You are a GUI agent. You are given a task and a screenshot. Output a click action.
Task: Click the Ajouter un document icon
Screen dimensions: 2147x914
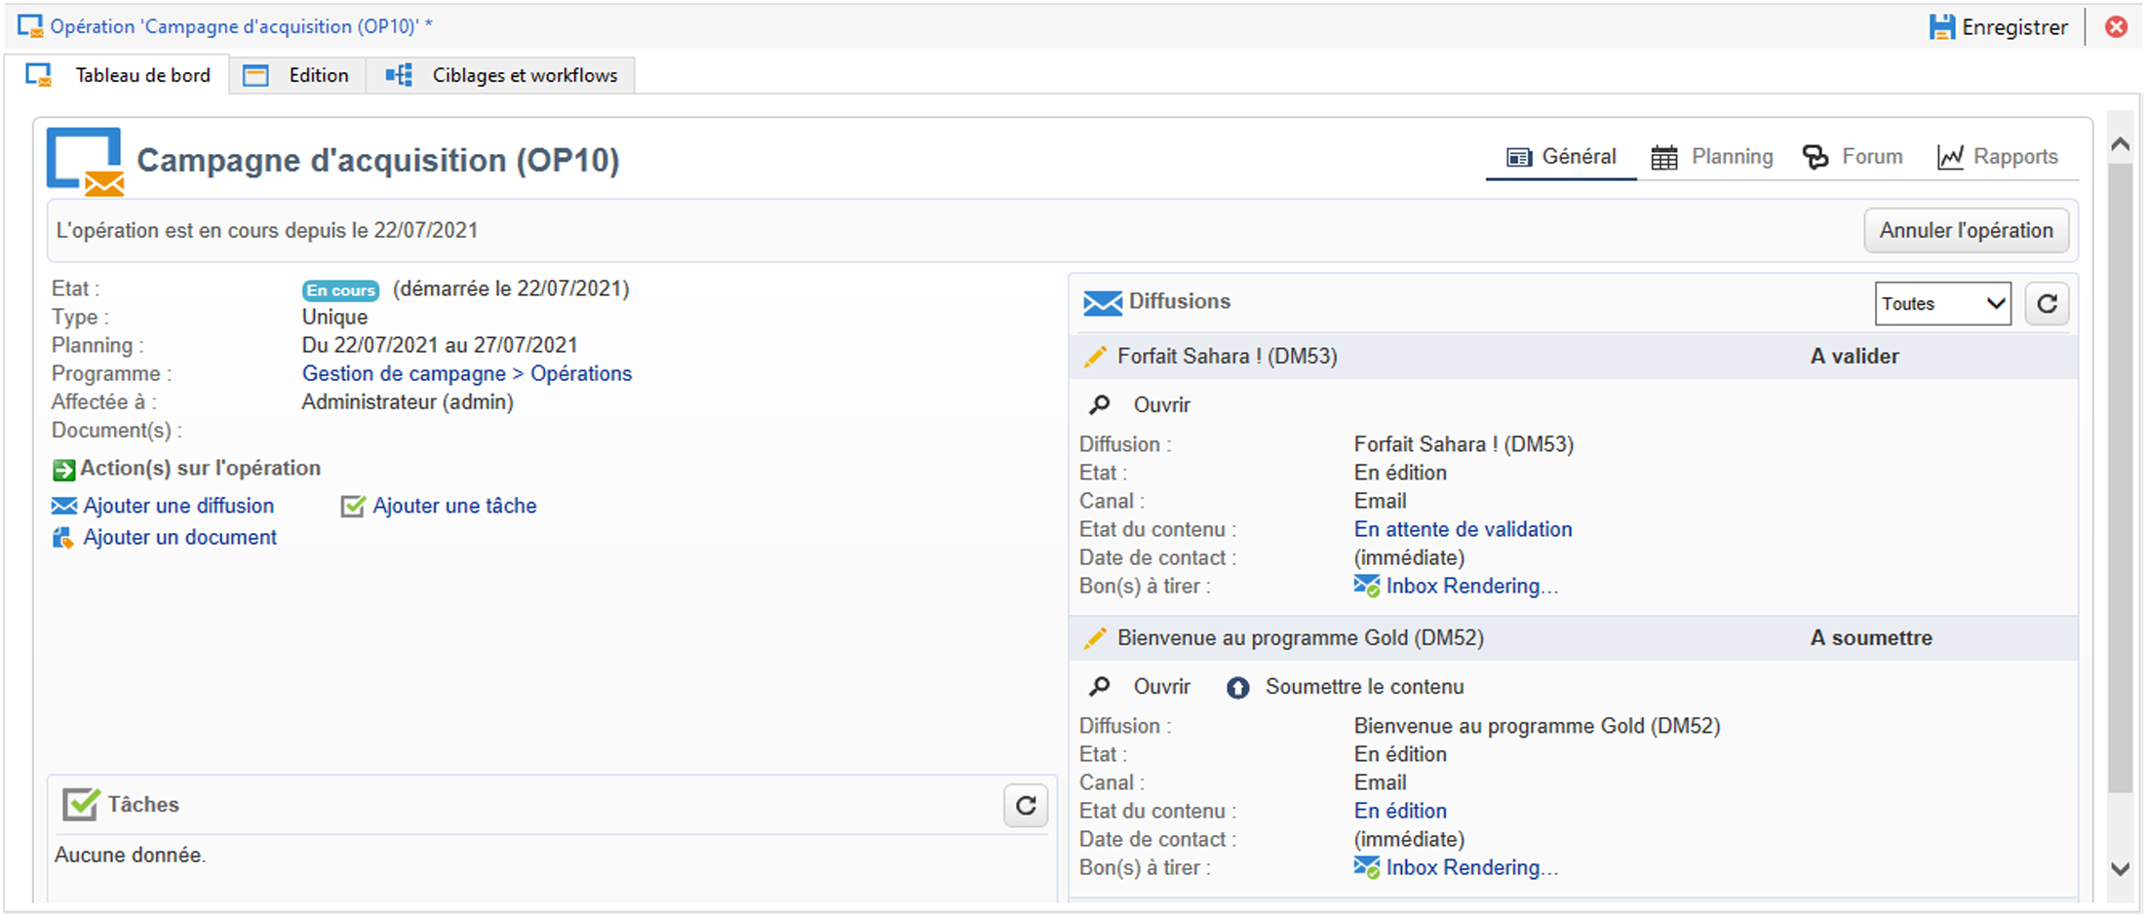(63, 538)
